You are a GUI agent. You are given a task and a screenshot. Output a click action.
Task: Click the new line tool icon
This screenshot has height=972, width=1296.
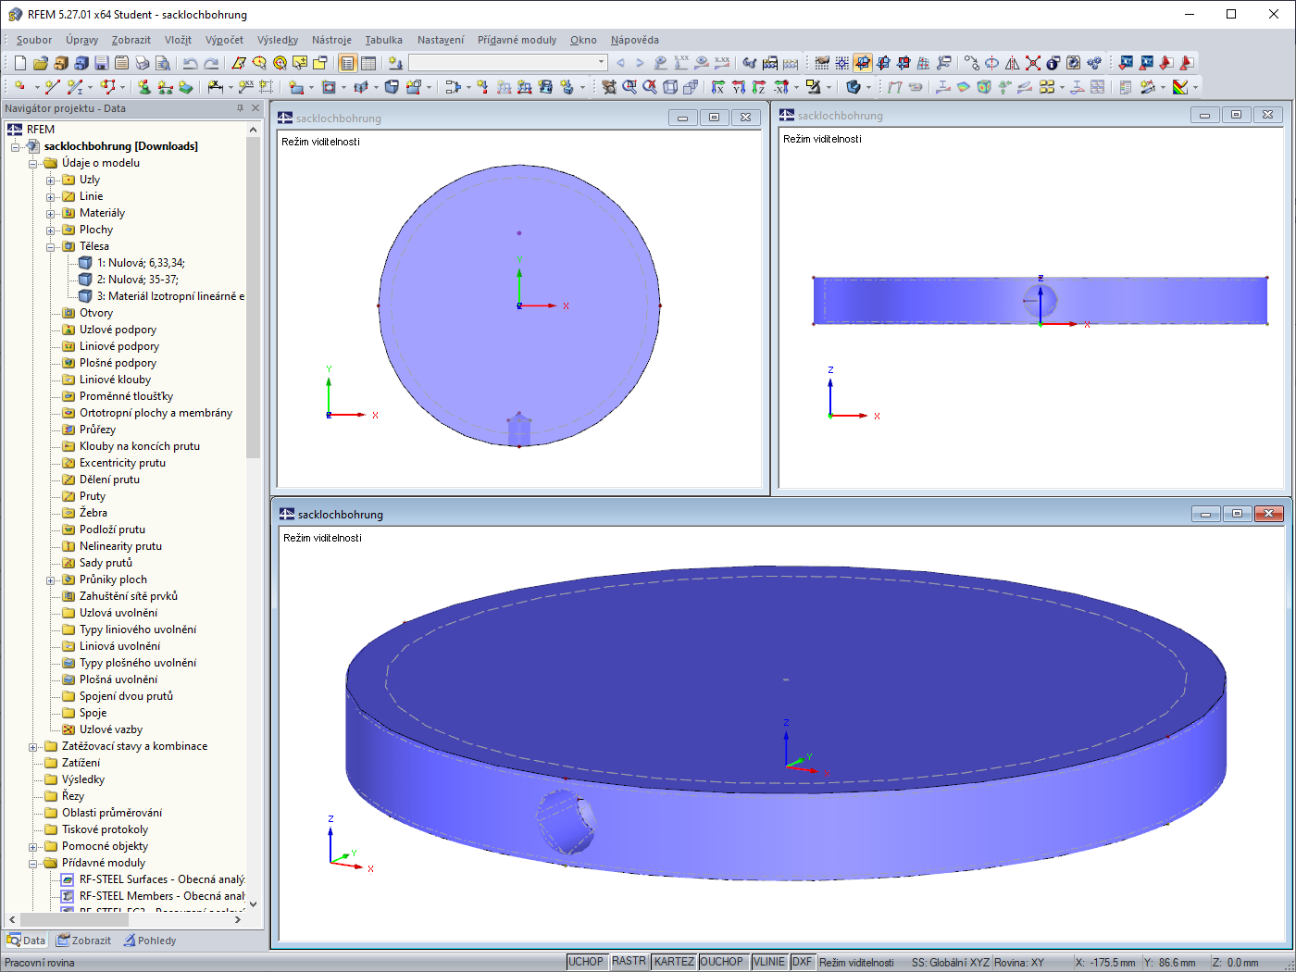pyautogui.click(x=53, y=87)
